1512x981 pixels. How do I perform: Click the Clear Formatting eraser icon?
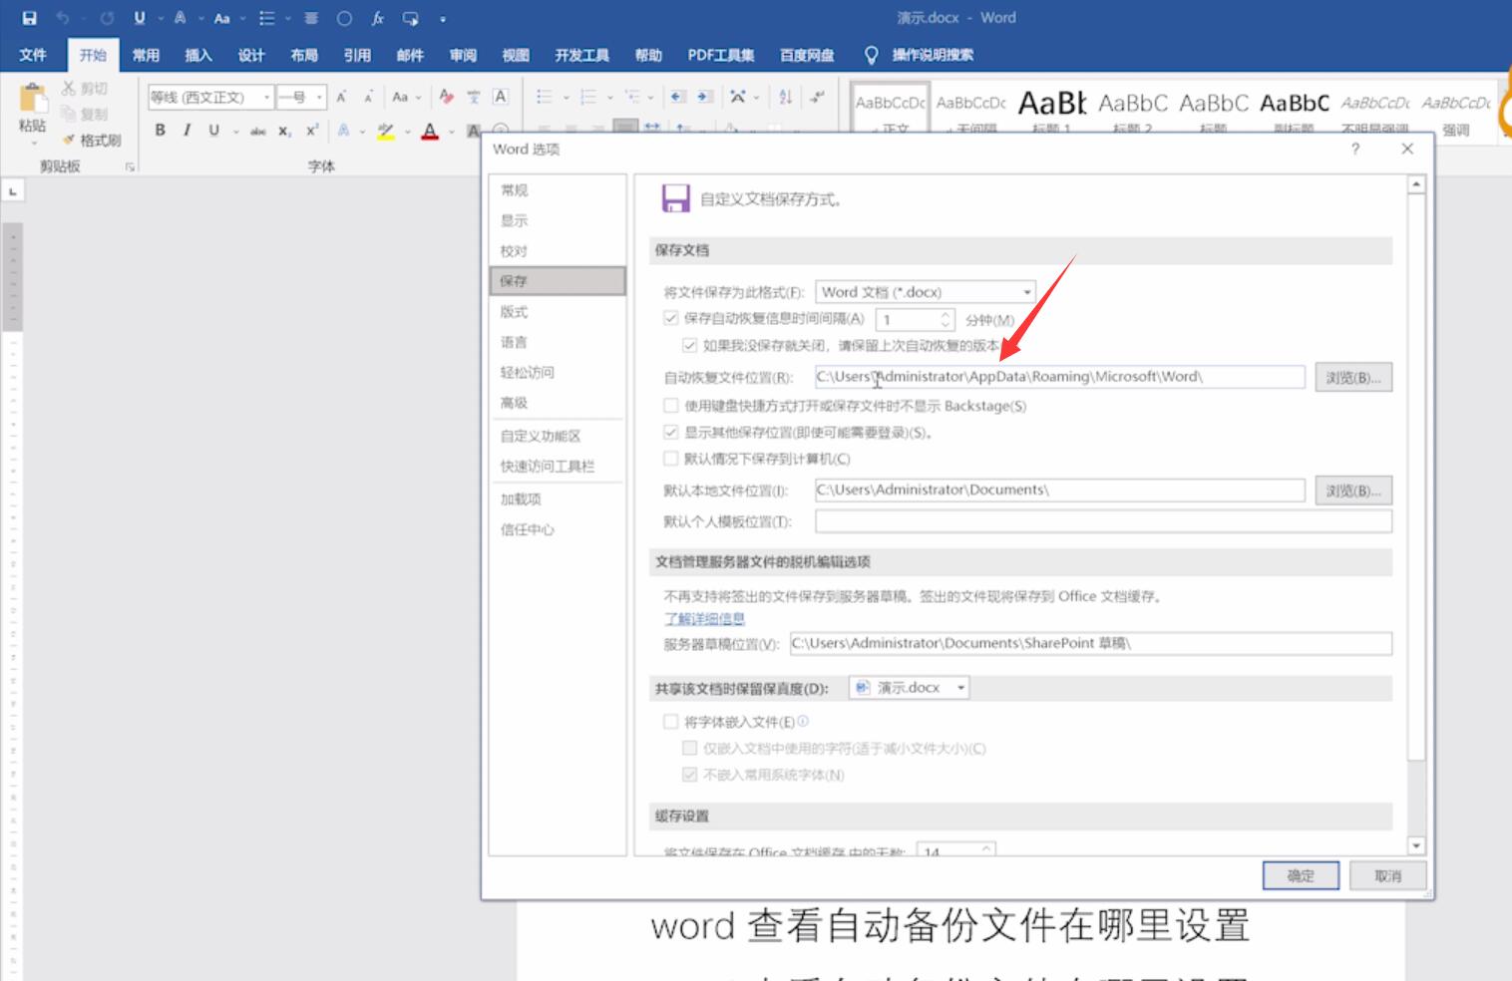point(446,97)
